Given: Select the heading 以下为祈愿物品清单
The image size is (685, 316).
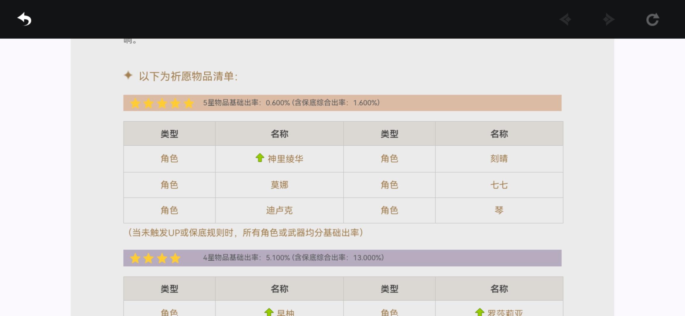Looking at the screenshot, I should coord(188,76).
